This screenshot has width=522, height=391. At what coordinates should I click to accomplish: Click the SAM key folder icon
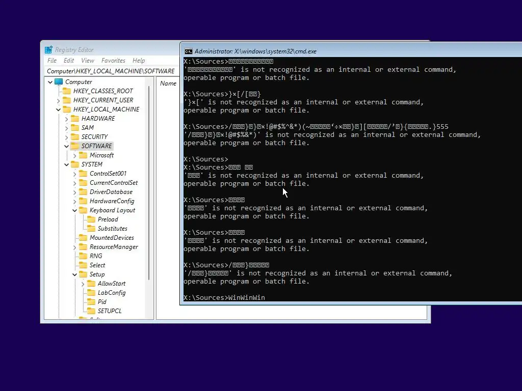click(x=75, y=128)
